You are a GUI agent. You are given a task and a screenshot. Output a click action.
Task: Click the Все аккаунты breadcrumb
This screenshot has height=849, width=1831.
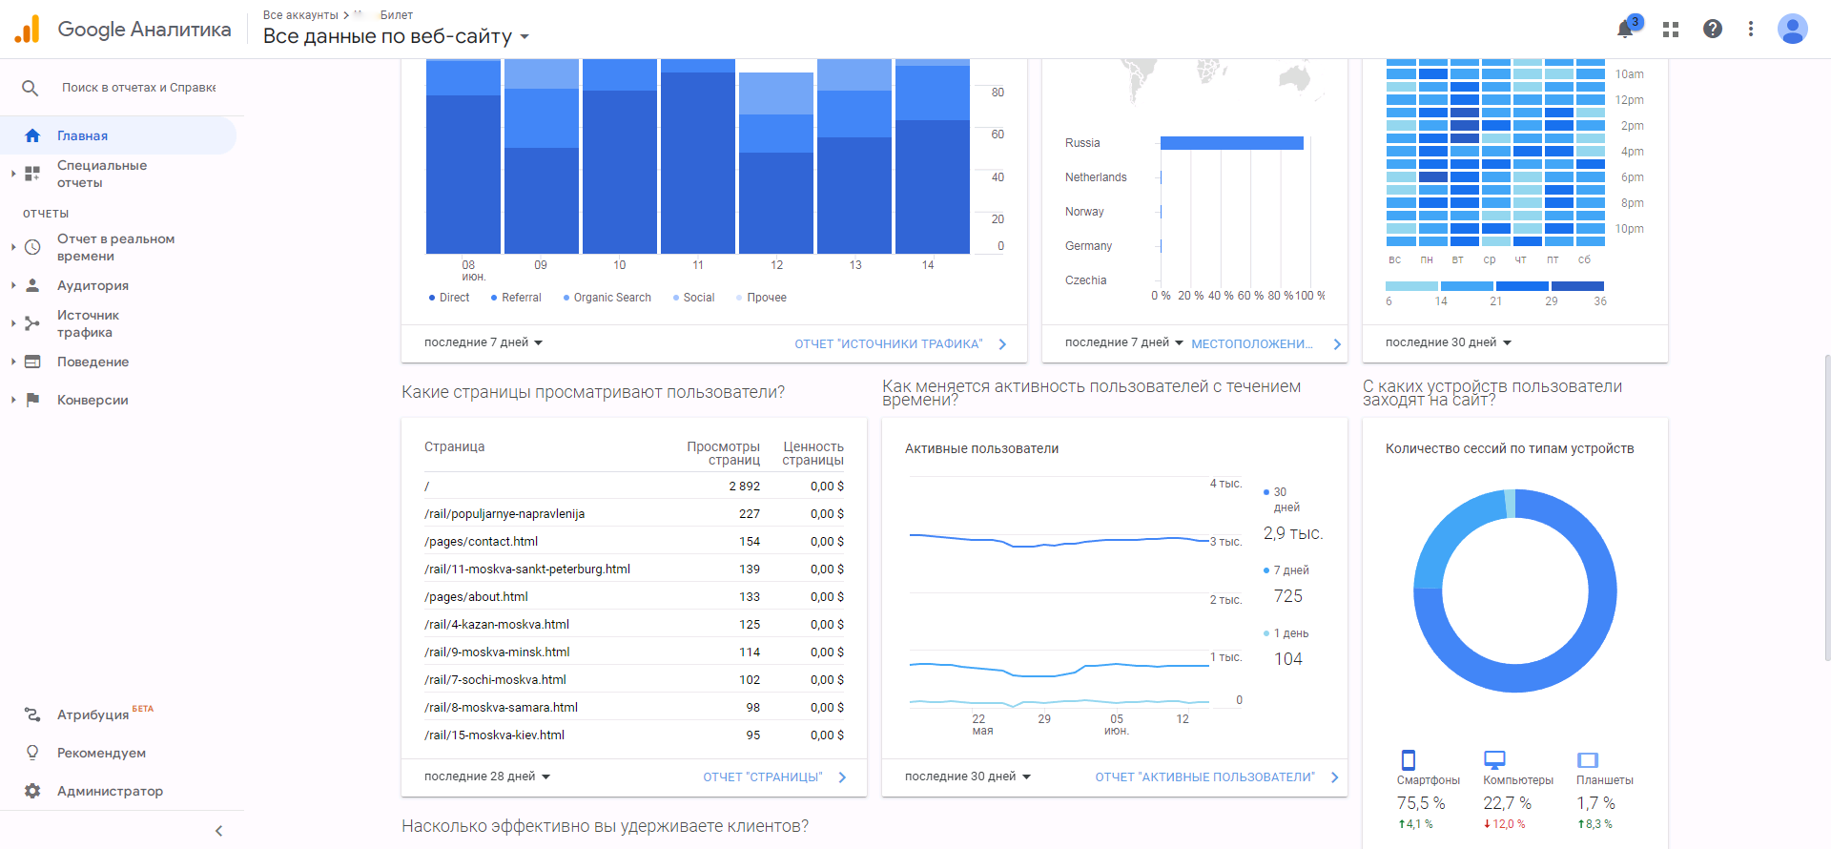300,15
